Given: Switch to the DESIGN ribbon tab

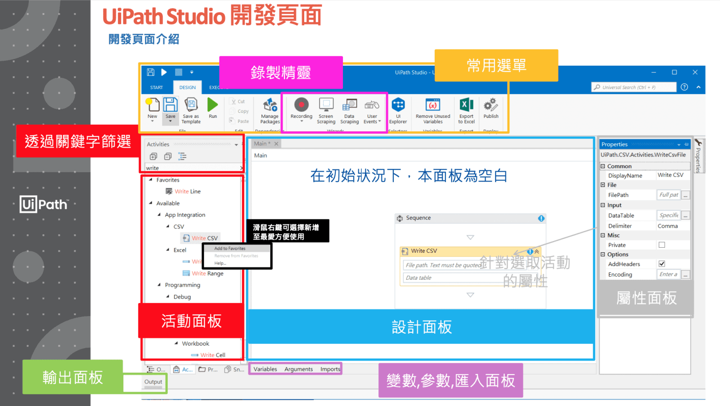Looking at the screenshot, I should point(188,87).
